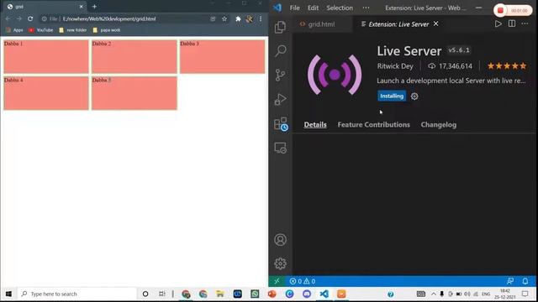
Task: Open editor More Actions ellipsis
Action: coord(525,23)
